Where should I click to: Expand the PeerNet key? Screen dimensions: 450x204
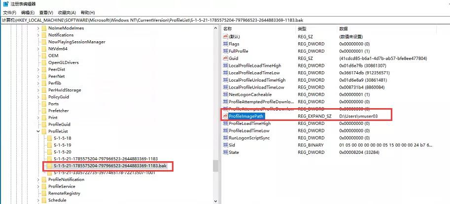coord(38,76)
